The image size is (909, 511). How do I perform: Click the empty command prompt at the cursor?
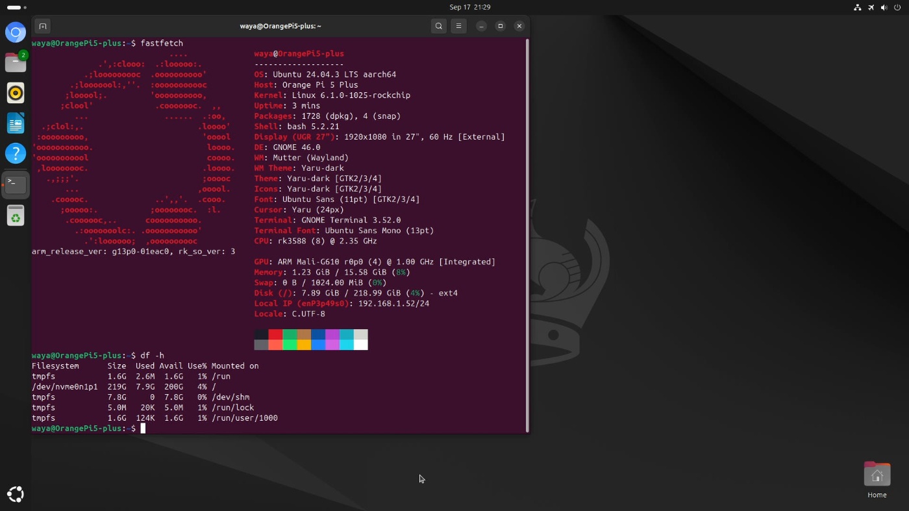click(143, 429)
